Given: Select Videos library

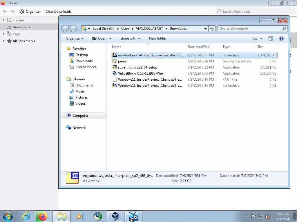Looking at the screenshot, I should point(80,103).
